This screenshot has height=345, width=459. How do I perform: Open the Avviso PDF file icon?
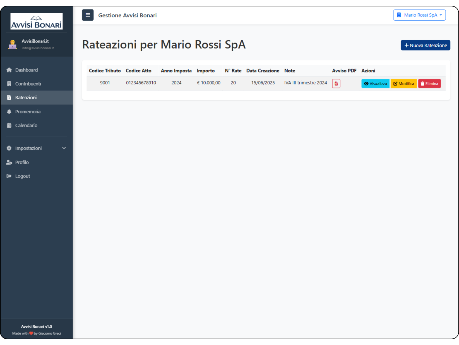pyautogui.click(x=336, y=84)
